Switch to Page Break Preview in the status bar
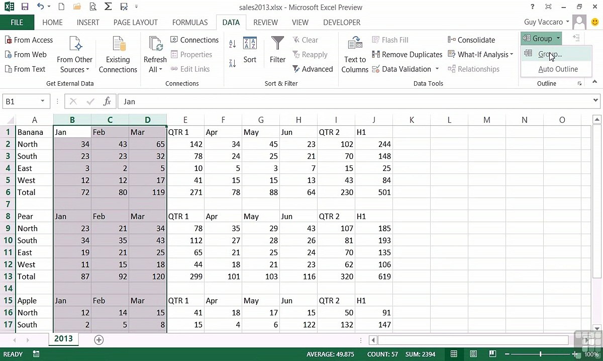 point(493,354)
